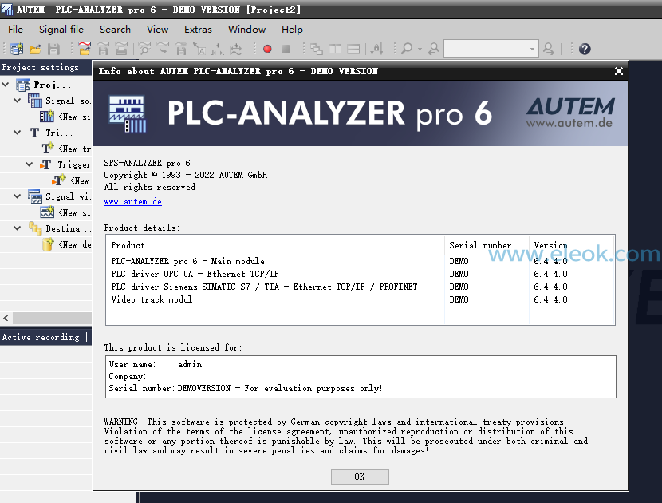Open the small arrow beside the magnifier
Screen dimensions: 662x503
[x=420, y=50]
